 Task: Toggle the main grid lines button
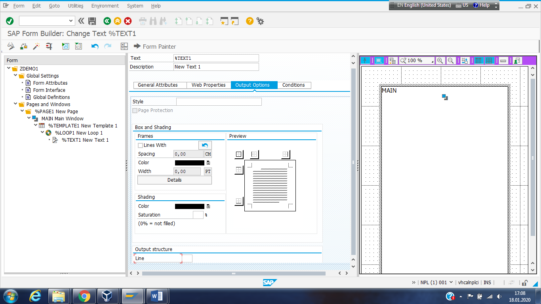(490, 61)
